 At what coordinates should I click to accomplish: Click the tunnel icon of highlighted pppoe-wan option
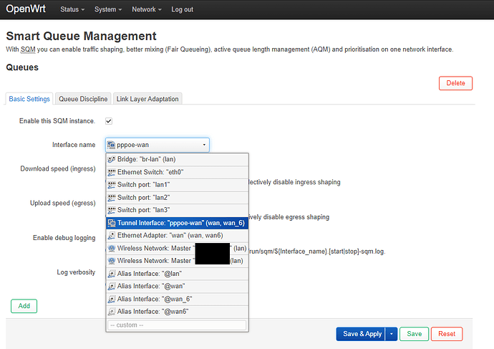click(x=111, y=223)
